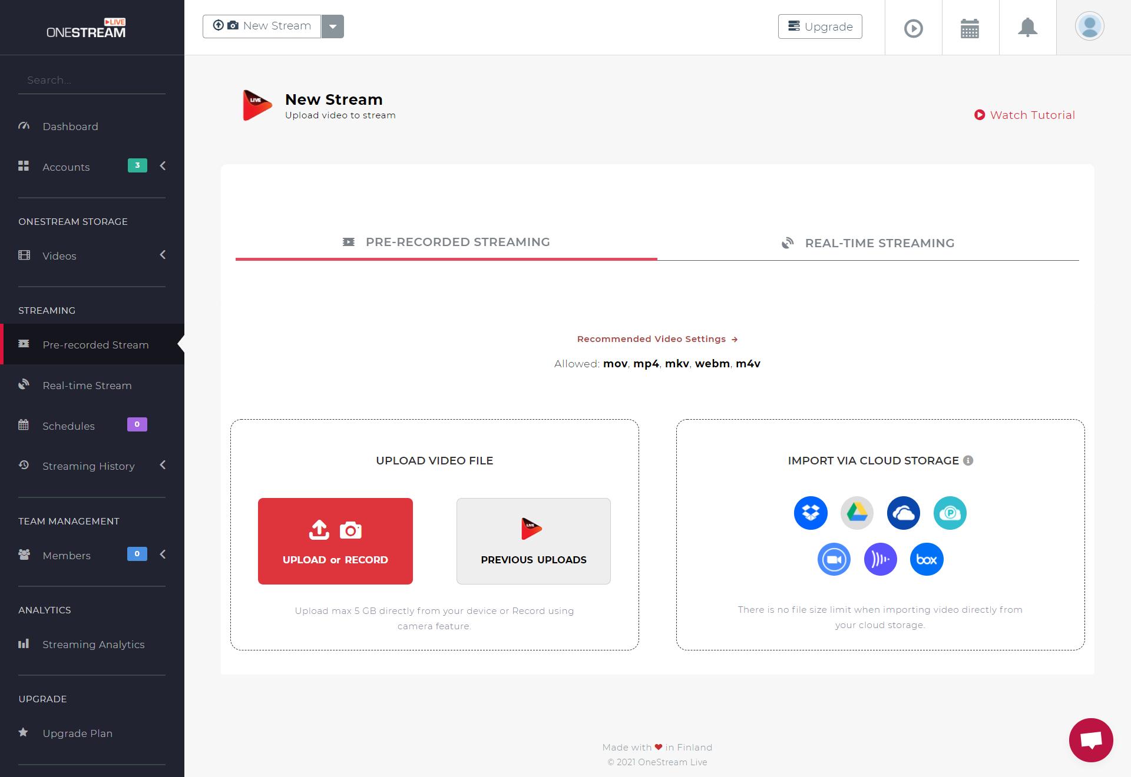This screenshot has height=777, width=1131.
Task: Click the play circle icon in header
Action: 913,28
